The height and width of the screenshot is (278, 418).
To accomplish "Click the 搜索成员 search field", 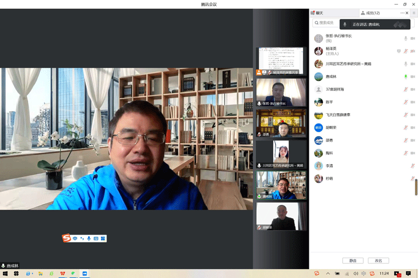I will (x=326, y=23).
